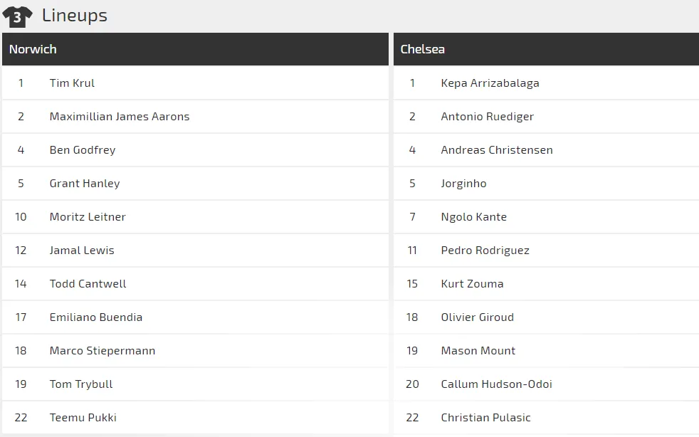
Task: Click Callum Hudson-Odoi's name
Action: (496, 384)
